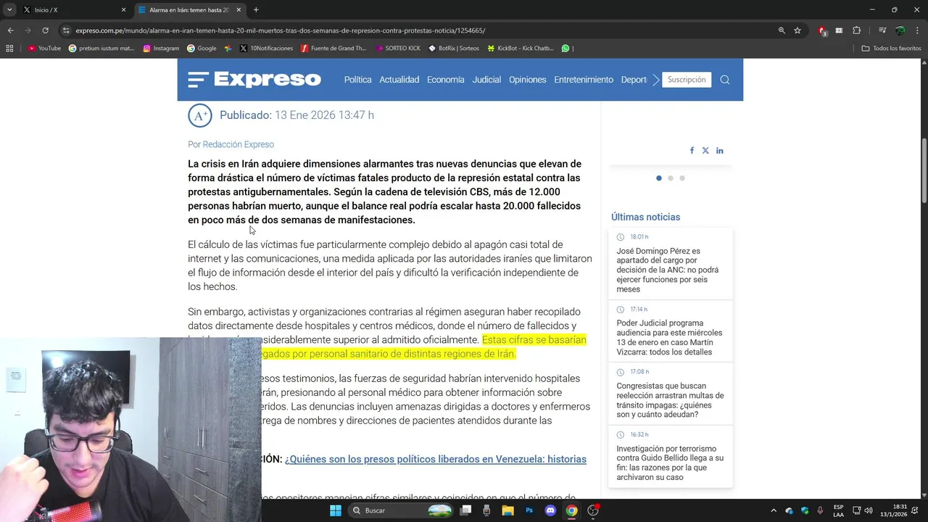Viewport: 928px width, 522px height.
Task: Click the Expreso site logo
Action: 267,79
